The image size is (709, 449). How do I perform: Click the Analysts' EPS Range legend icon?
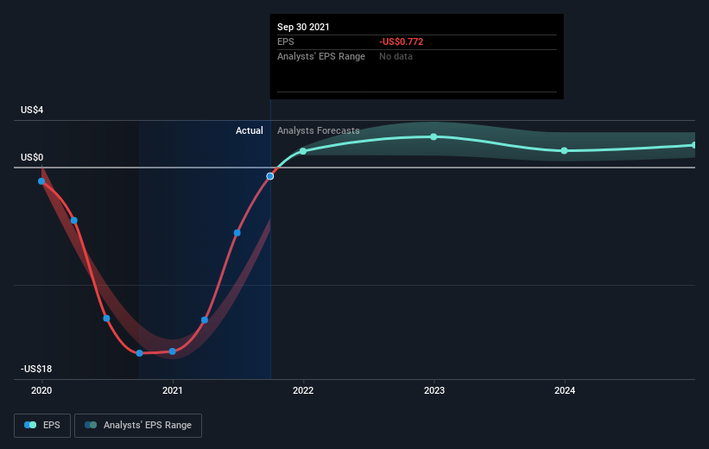pos(91,425)
